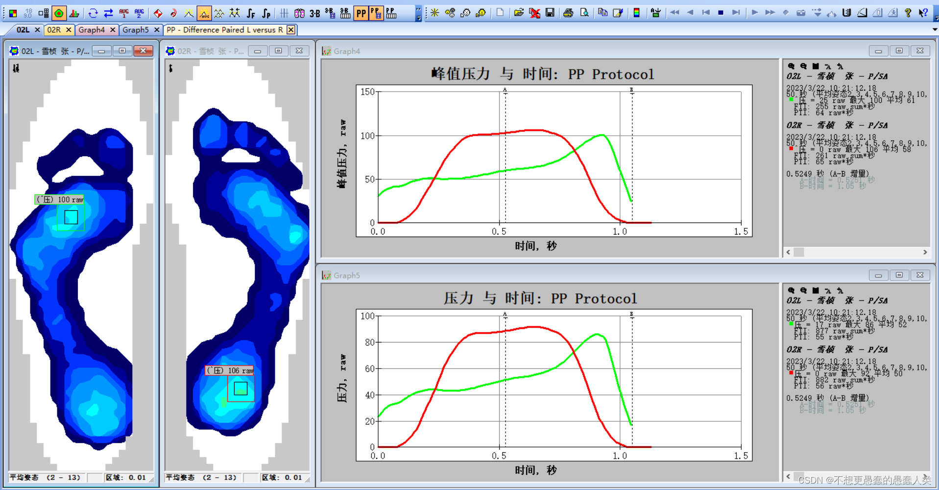Select the AVG 1 averaging icon
939x490 pixels.
123,13
